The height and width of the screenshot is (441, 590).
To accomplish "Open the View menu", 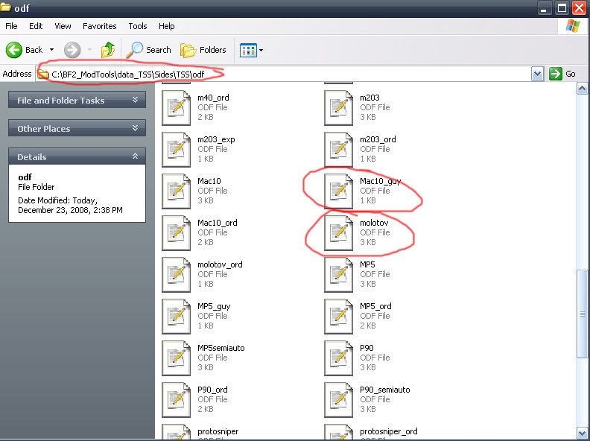I will pyautogui.click(x=63, y=26).
